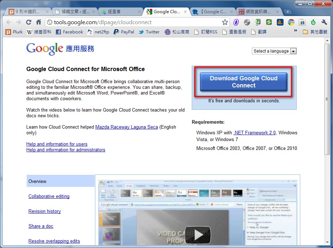Switch to the 【Google C... tab

point(213,12)
